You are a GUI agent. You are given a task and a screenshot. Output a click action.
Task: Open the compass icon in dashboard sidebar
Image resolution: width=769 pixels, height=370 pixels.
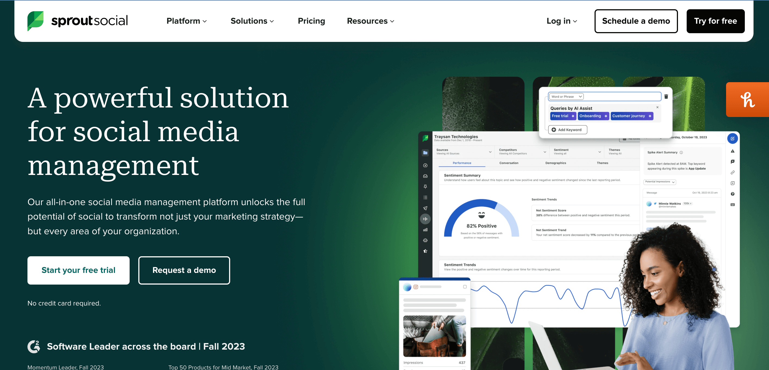pos(425,165)
